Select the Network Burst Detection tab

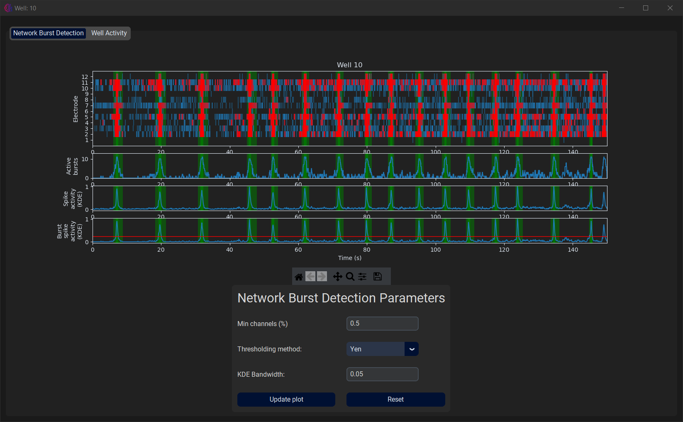pyautogui.click(x=48, y=33)
